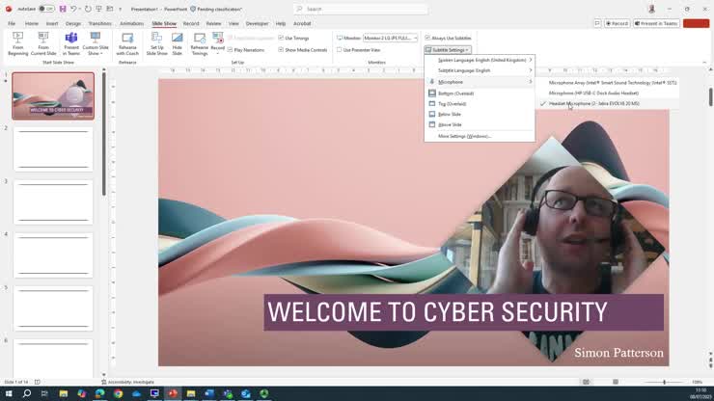Click the Search box in title bar
This screenshot has width=714, height=401.
tap(361, 9)
